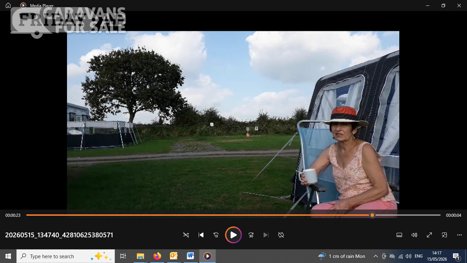The height and width of the screenshot is (263, 467).
Task: Open the system volume tray icon
Action: [408, 256]
